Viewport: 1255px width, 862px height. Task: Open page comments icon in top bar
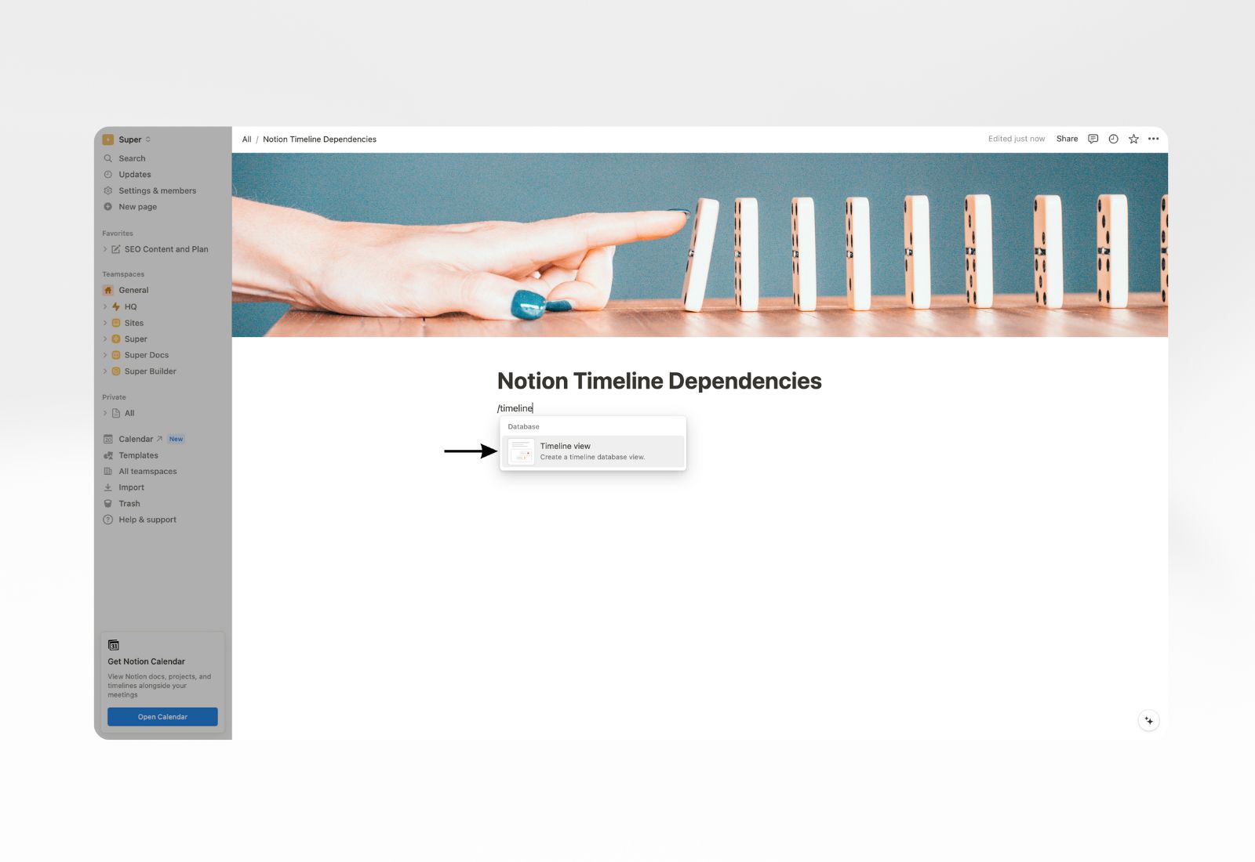(1093, 139)
